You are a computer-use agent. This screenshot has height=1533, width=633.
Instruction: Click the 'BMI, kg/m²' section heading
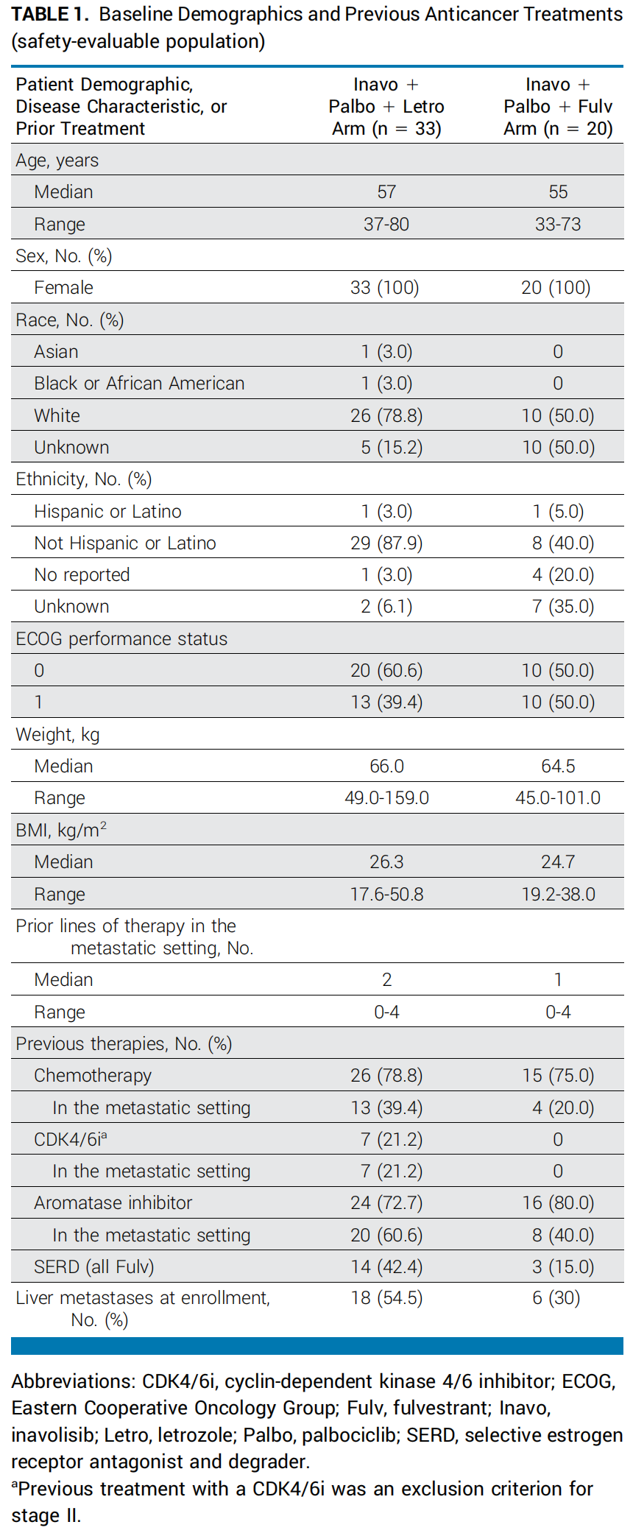click(61, 831)
